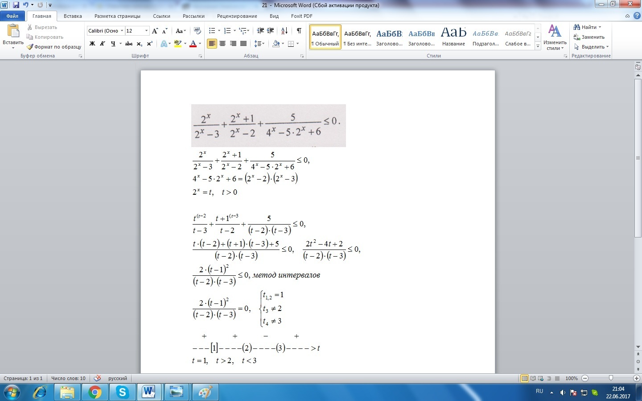Open the Foxit PDF tab
642x401 pixels.
point(302,16)
